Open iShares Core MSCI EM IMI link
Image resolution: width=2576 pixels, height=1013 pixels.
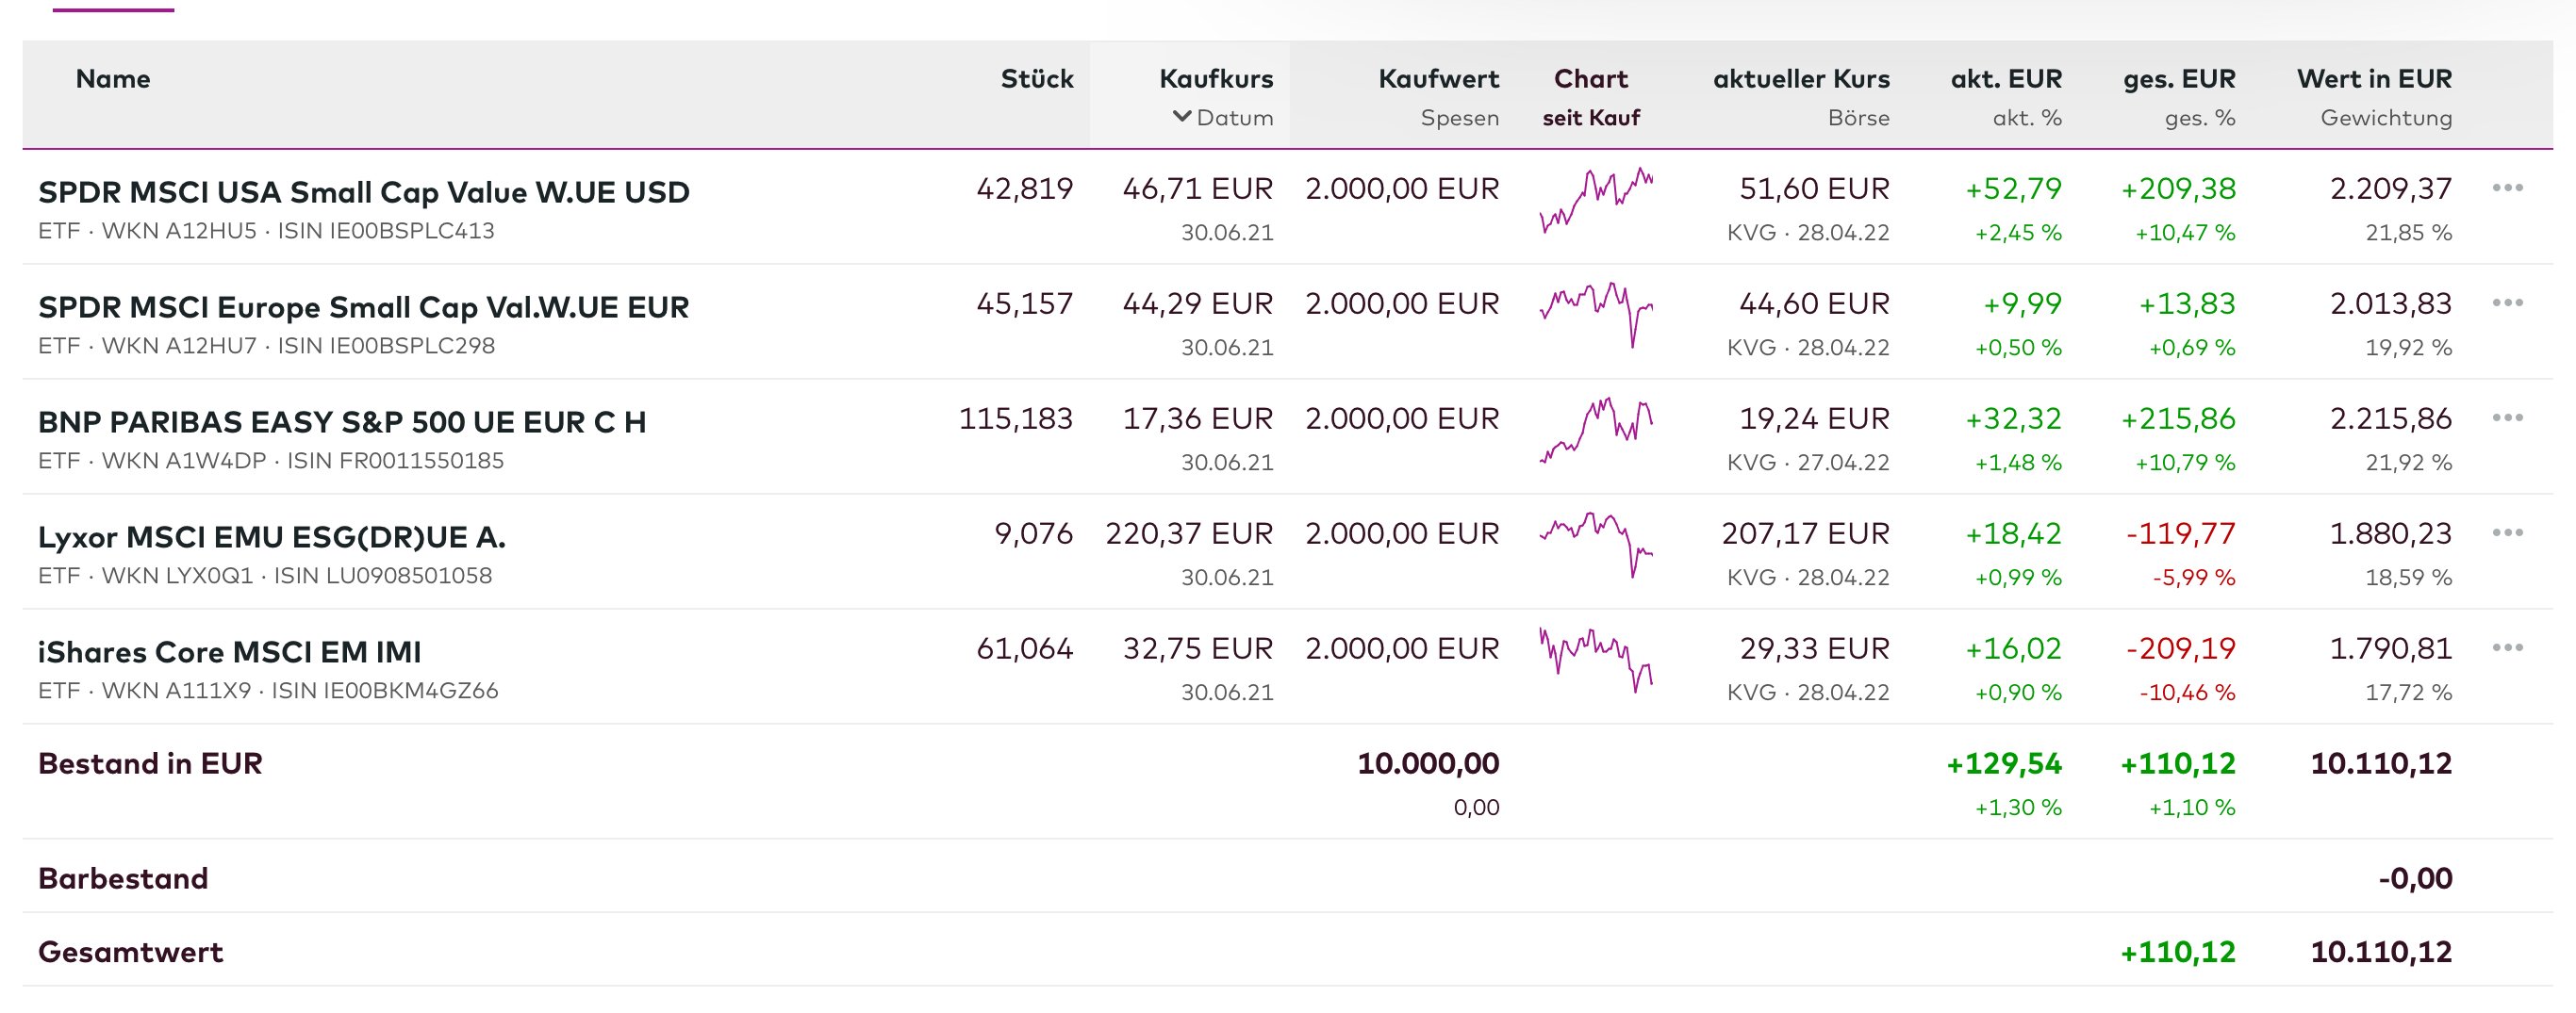(230, 651)
